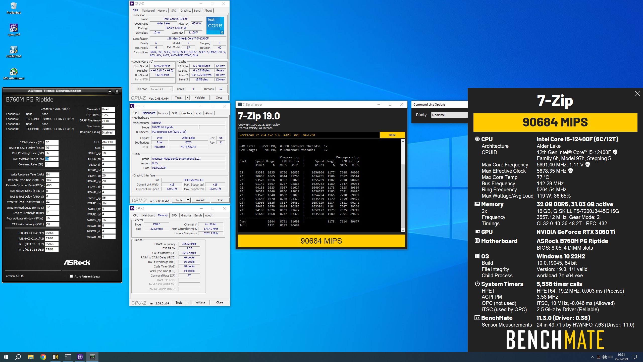Switch to the SPD tab in the top CPU-Z window
The image size is (643, 362).
click(174, 11)
